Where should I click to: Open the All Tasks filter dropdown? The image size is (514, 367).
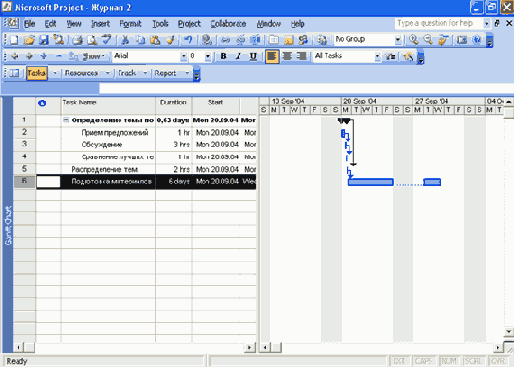coord(377,56)
